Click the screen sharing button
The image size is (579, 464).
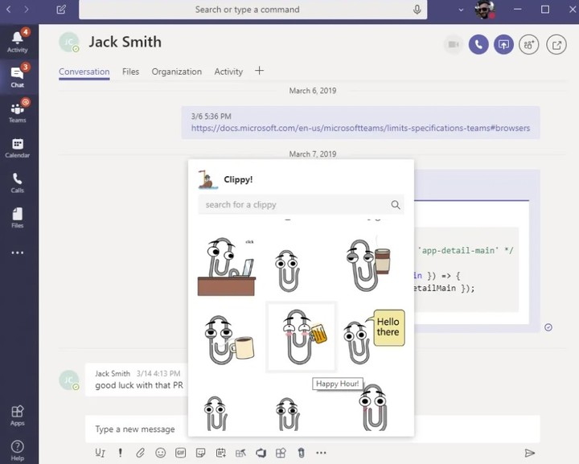503,45
